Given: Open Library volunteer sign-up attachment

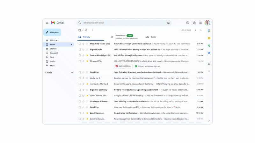Looking at the screenshot, I should point(148,66).
